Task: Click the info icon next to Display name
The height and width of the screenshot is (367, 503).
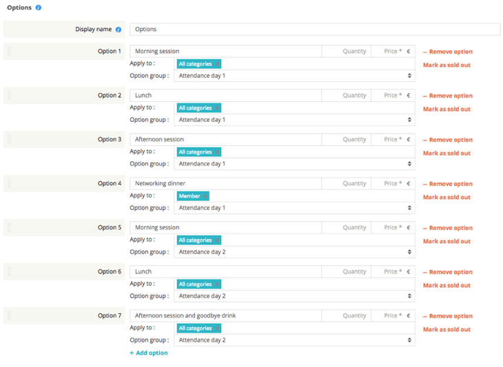Action: [119, 30]
